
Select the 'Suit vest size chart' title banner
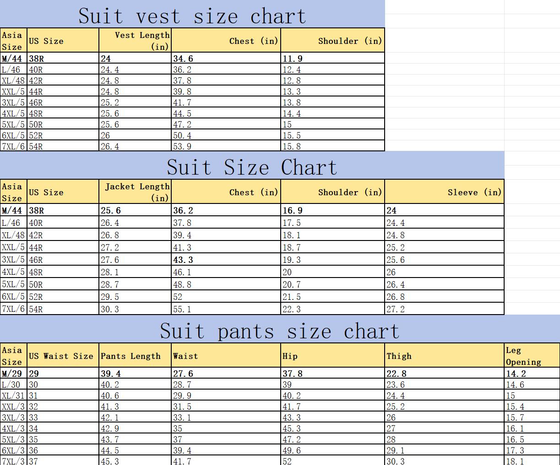192,15
